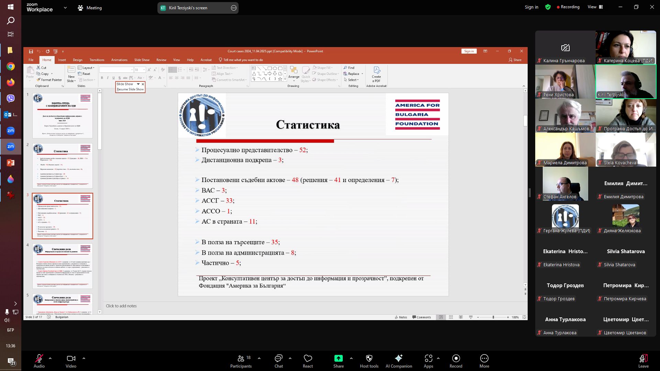The height and width of the screenshot is (371, 660).
Task: Expand audio options caret next to Audio
Action: click(50, 358)
